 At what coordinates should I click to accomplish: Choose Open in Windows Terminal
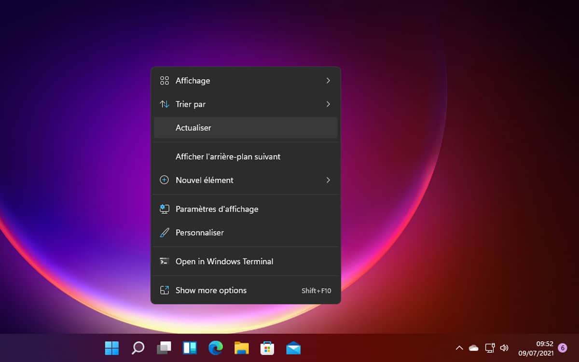224,261
